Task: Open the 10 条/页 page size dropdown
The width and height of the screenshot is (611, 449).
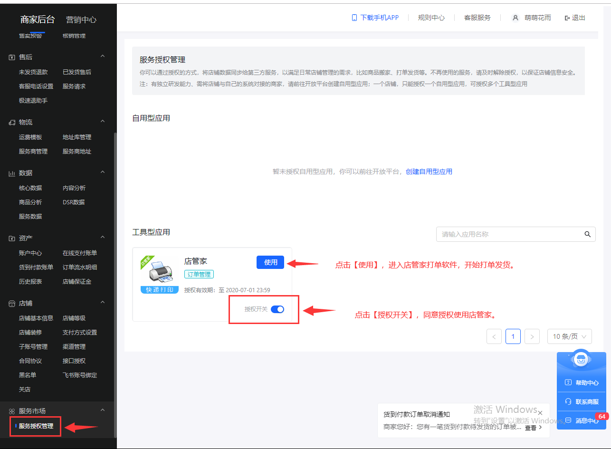Action: 569,336
